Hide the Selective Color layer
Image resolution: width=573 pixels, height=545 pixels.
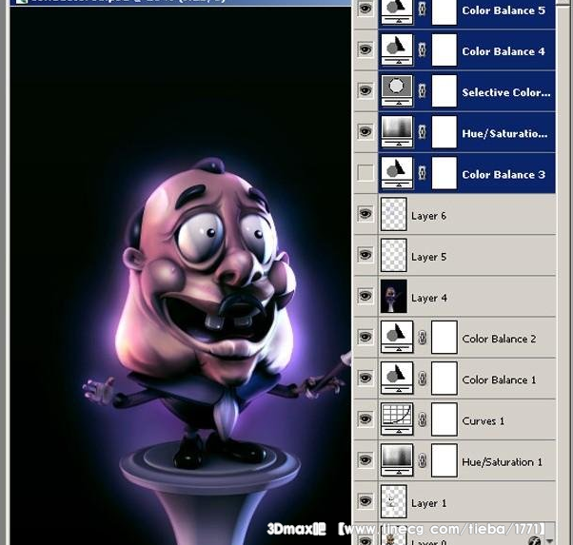(x=366, y=90)
